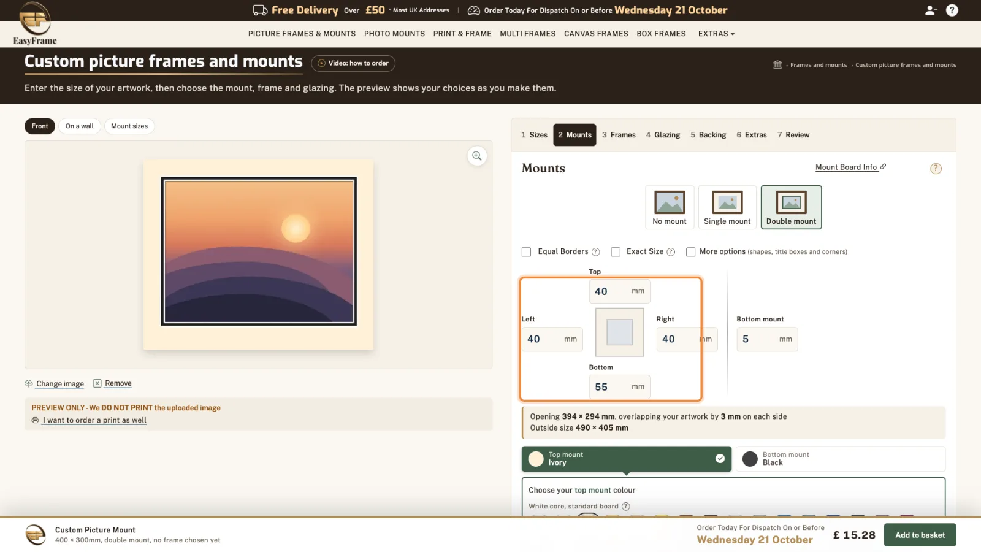Image resolution: width=981 pixels, height=552 pixels.
Task: Expand the Extras menu dropdown
Action: point(716,34)
